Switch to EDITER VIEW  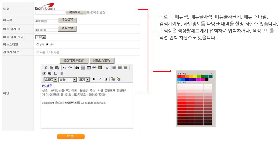[x=74, y=60]
